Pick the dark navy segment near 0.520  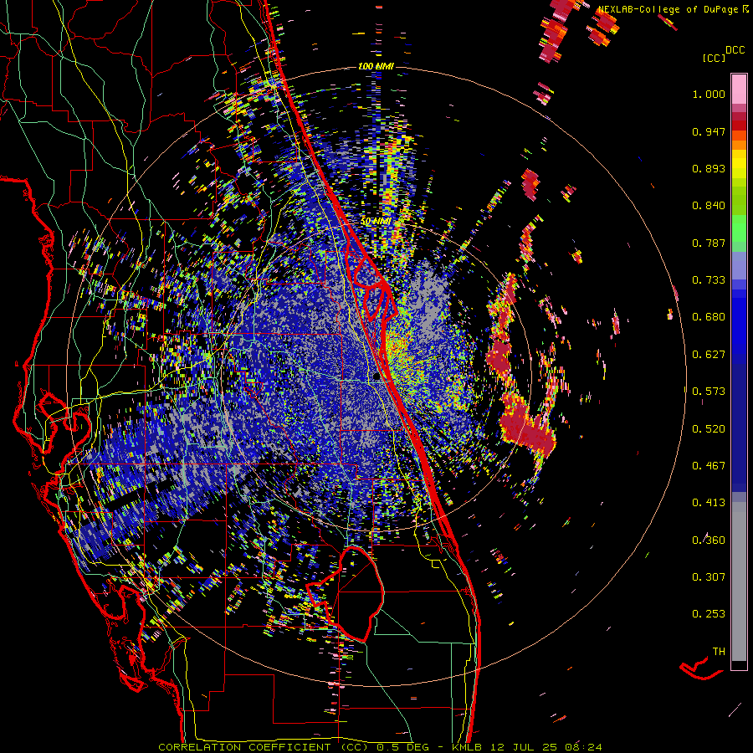point(739,428)
